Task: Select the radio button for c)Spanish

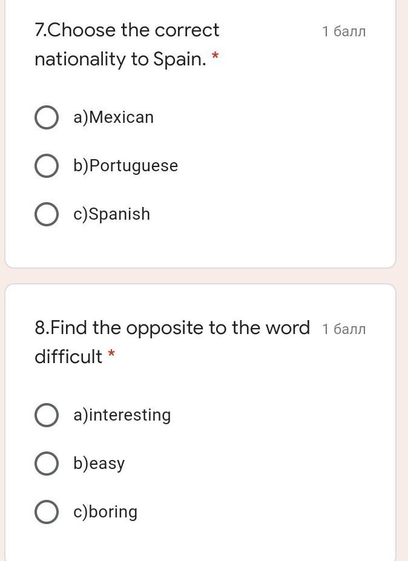Action: [47, 214]
